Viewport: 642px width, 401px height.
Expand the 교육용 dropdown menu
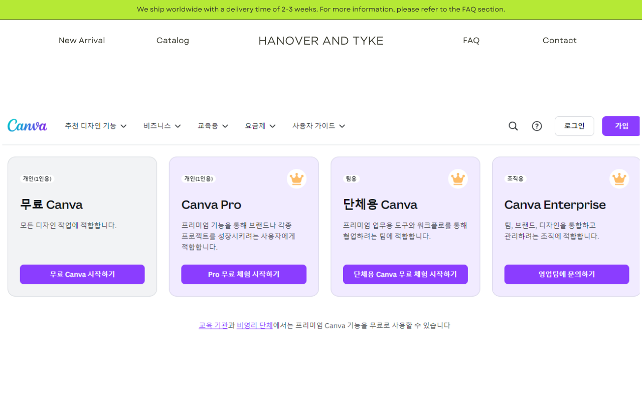(213, 126)
